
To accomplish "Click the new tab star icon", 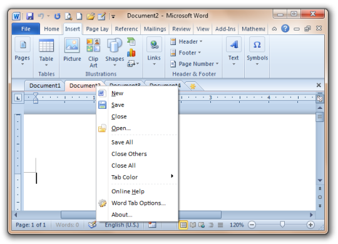I will click(193, 86).
